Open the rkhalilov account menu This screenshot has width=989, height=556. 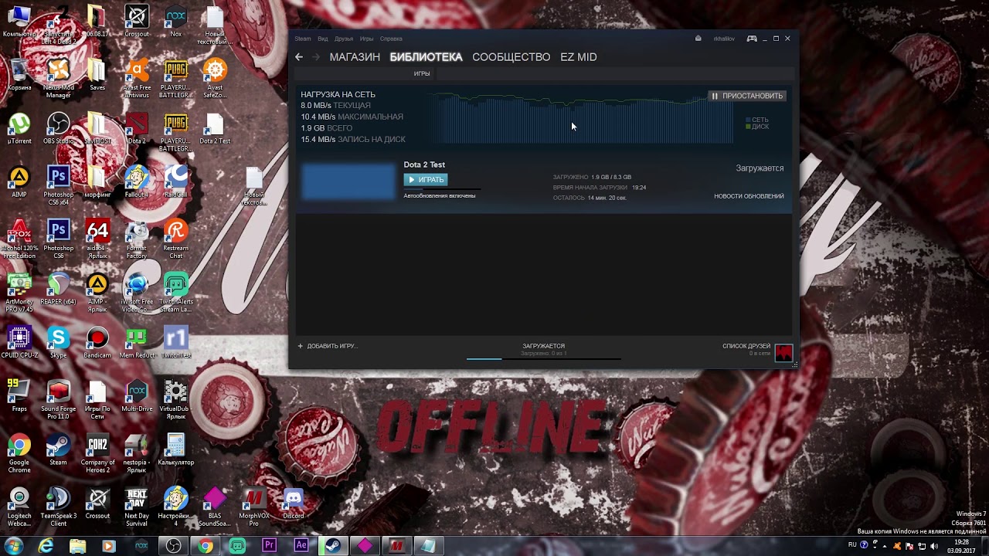tap(725, 39)
